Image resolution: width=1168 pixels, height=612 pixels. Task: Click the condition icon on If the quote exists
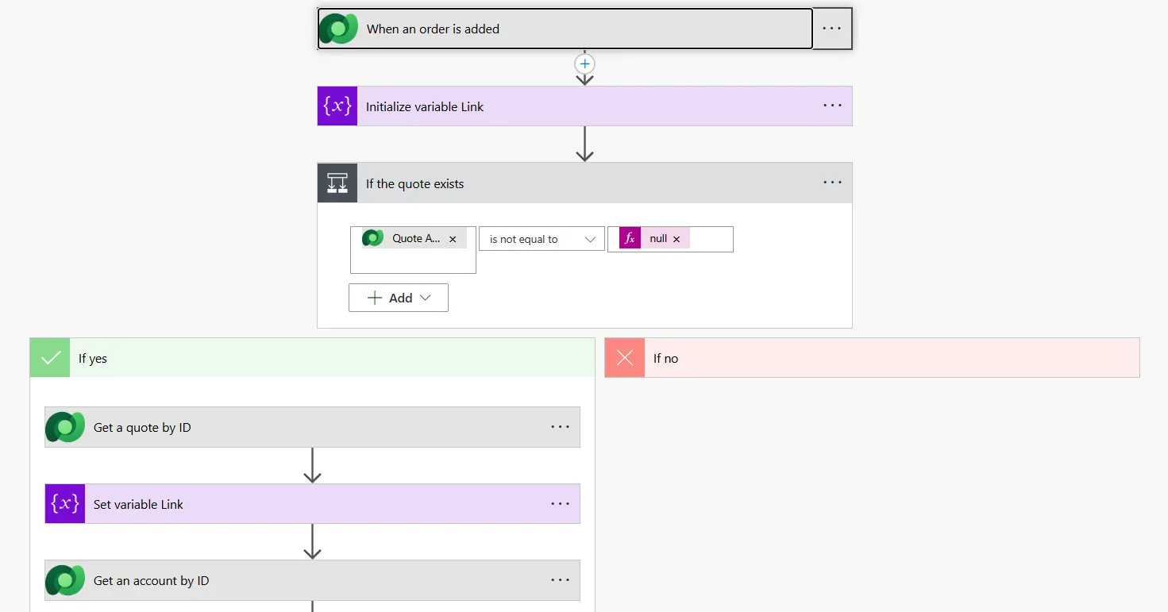[x=337, y=183]
